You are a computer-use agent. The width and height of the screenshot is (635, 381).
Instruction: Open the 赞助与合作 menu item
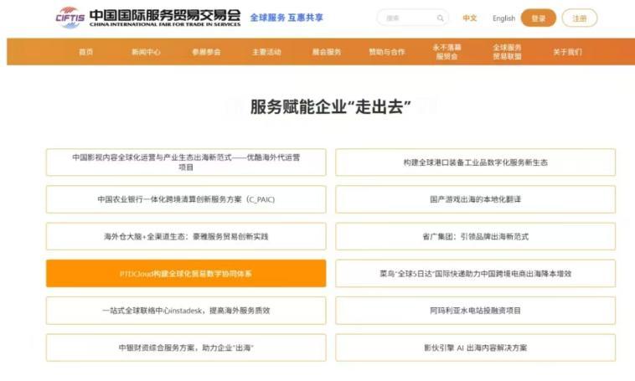387,52
